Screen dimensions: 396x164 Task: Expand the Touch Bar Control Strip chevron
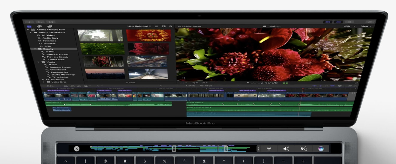(259, 149)
